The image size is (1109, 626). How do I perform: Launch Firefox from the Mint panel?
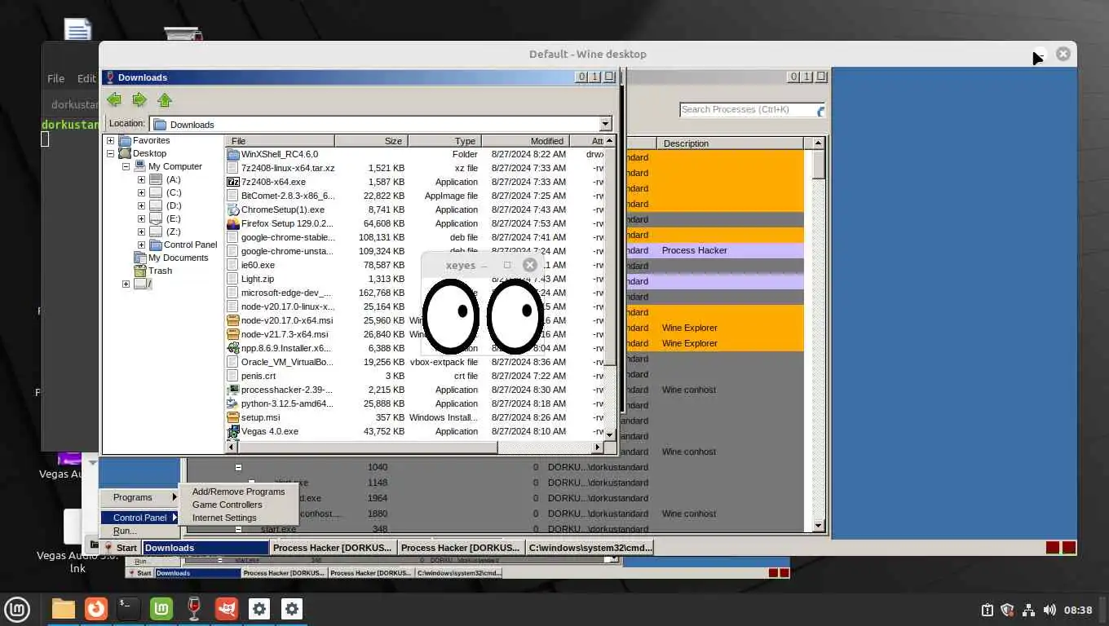[x=96, y=609]
